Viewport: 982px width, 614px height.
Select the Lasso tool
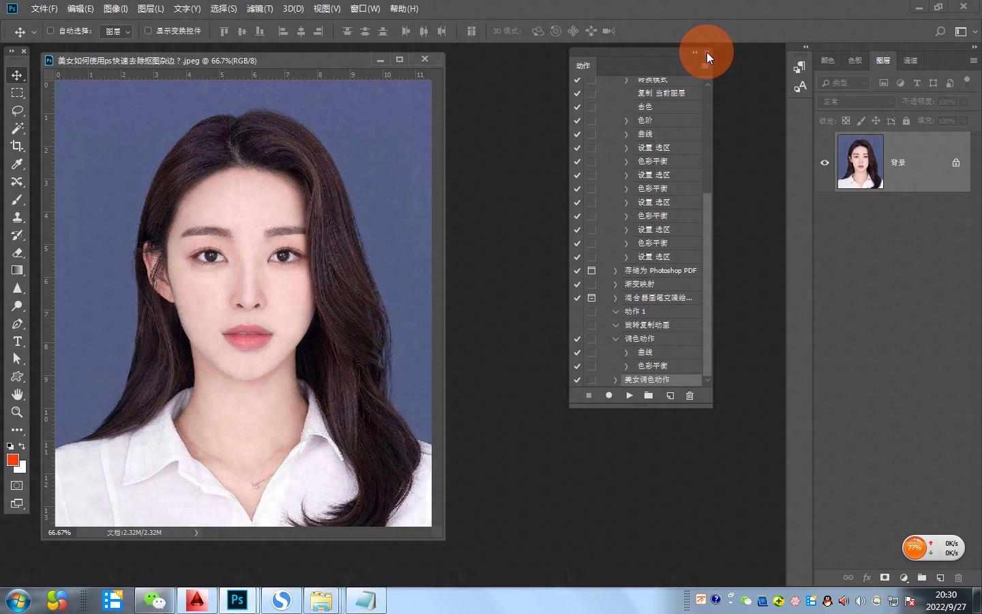17,111
